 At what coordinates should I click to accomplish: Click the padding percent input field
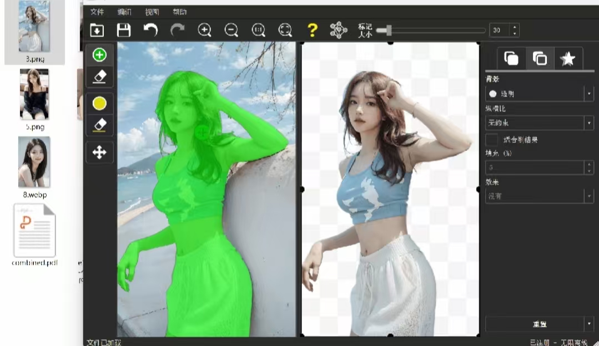pos(535,167)
